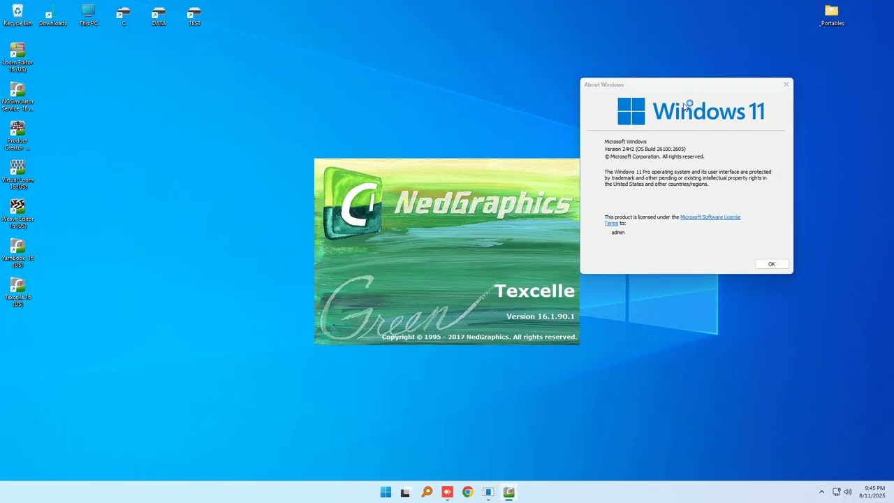The image size is (894, 503).
Task: Select the Weave Editor 16 (US) icon
Action: (x=17, y=214)
